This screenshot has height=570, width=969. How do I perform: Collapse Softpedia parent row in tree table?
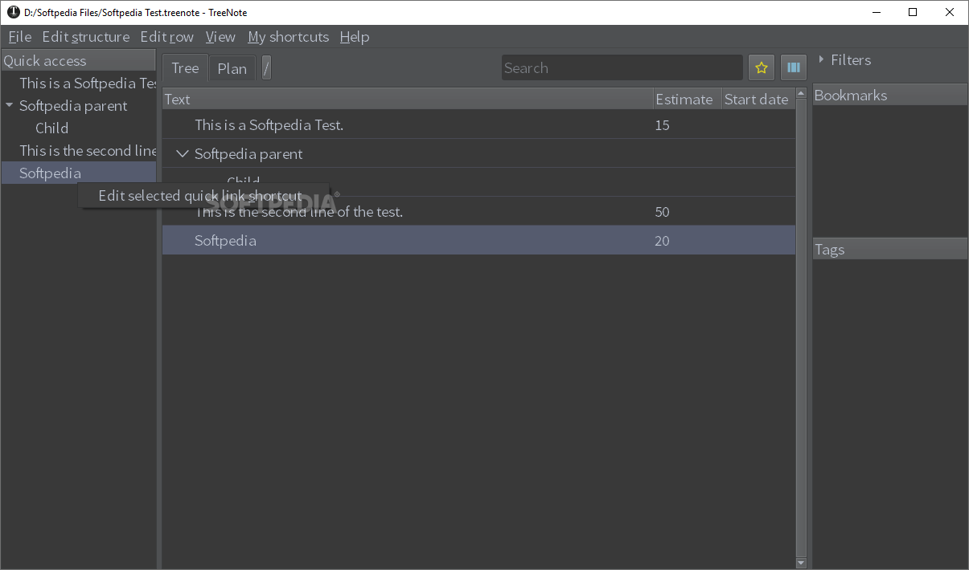[x=182, y=153]
